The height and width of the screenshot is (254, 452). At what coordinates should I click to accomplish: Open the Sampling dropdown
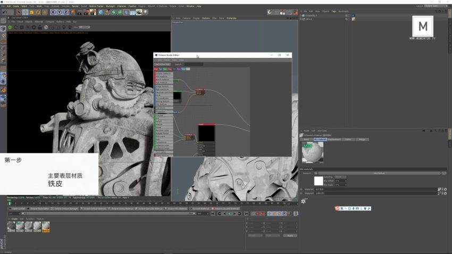pyautogui.click(x=340, y=177)
